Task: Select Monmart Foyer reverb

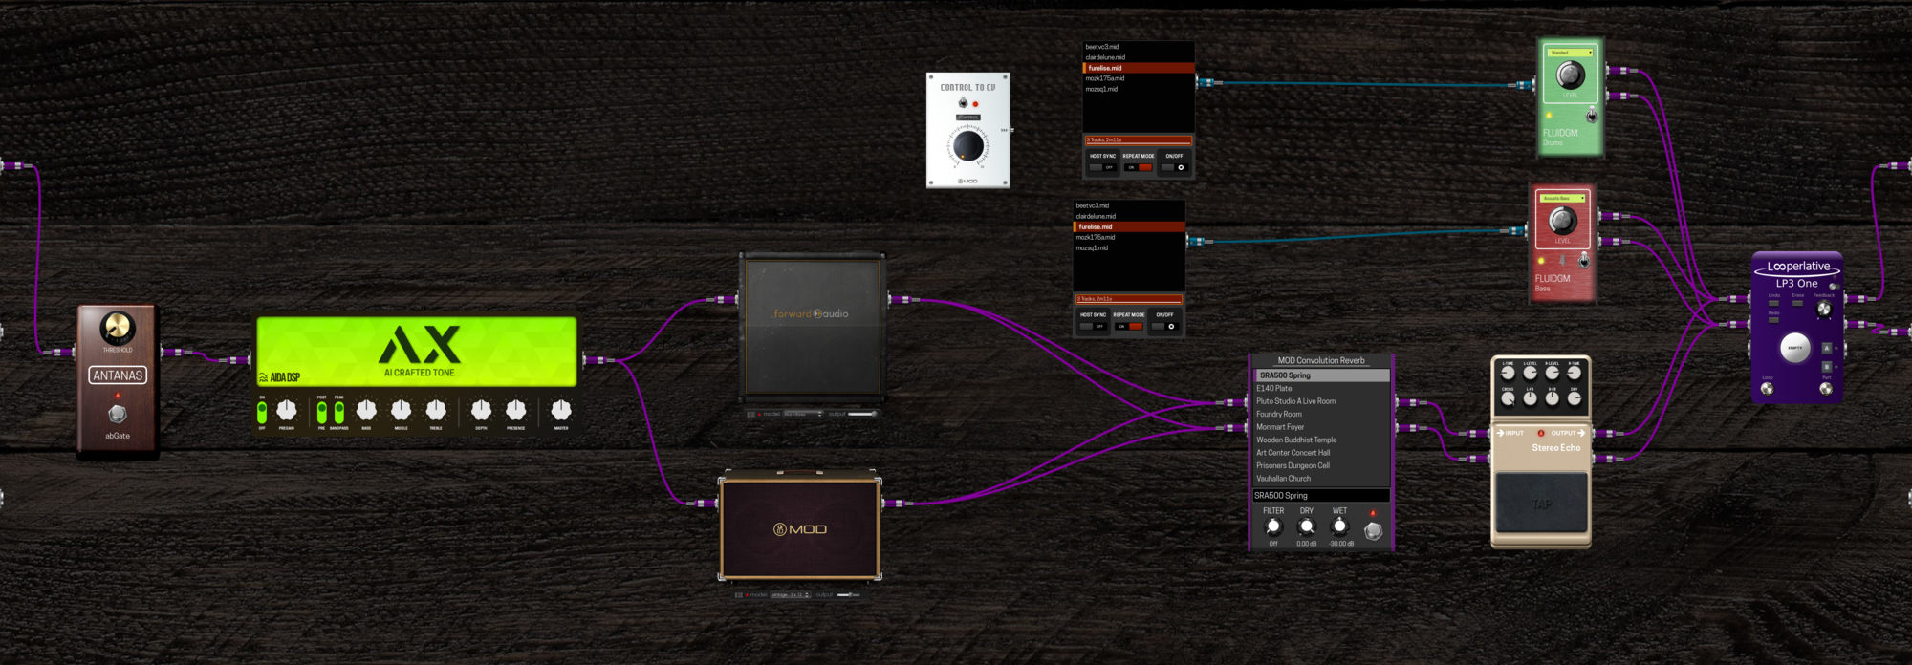Action: coord(1322,427)
